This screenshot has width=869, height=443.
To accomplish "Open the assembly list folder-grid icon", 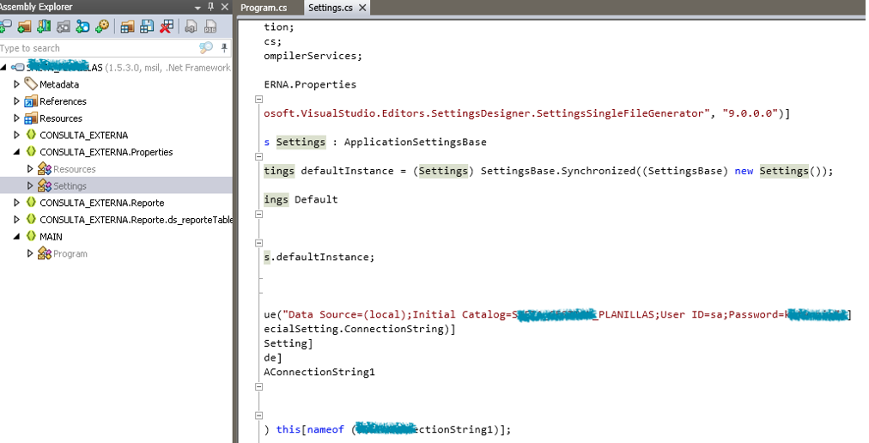I will click(127, 27).
